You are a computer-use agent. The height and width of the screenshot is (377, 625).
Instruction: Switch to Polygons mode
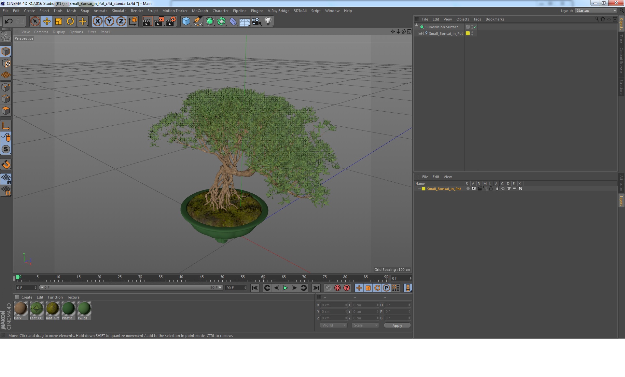6,111
